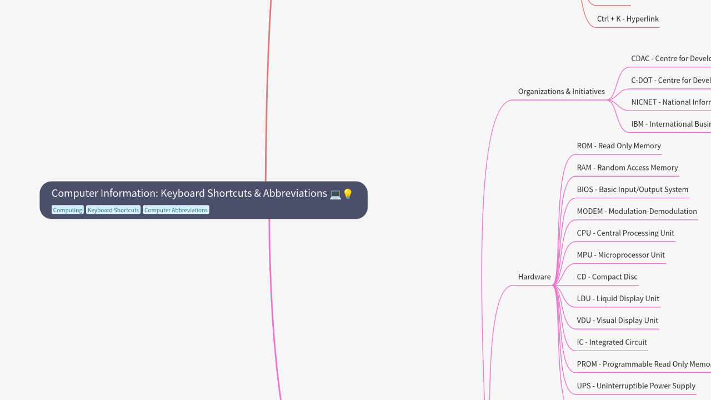
Task: Click the Computer Abbreviations tag
Action: pyautogui.click(x=176, y=210)
